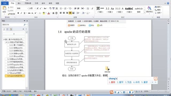Open the Change Case Aa dropdown
This screenshot has height=96, width=171.
coord(45,8)
